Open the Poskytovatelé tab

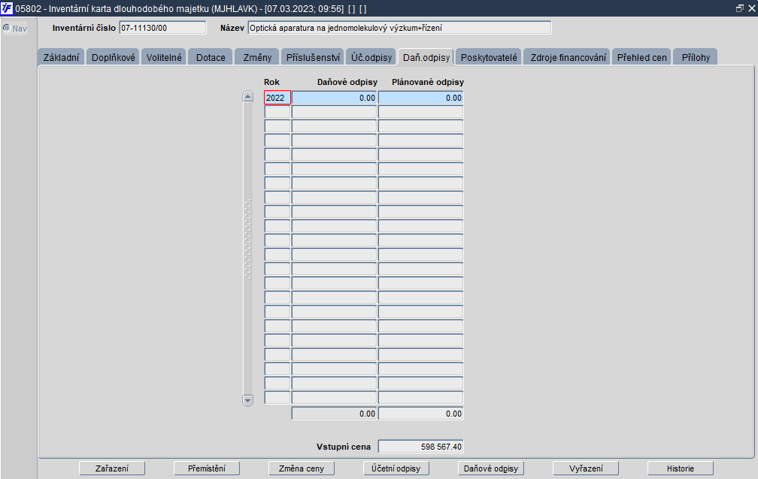point(488,57)
